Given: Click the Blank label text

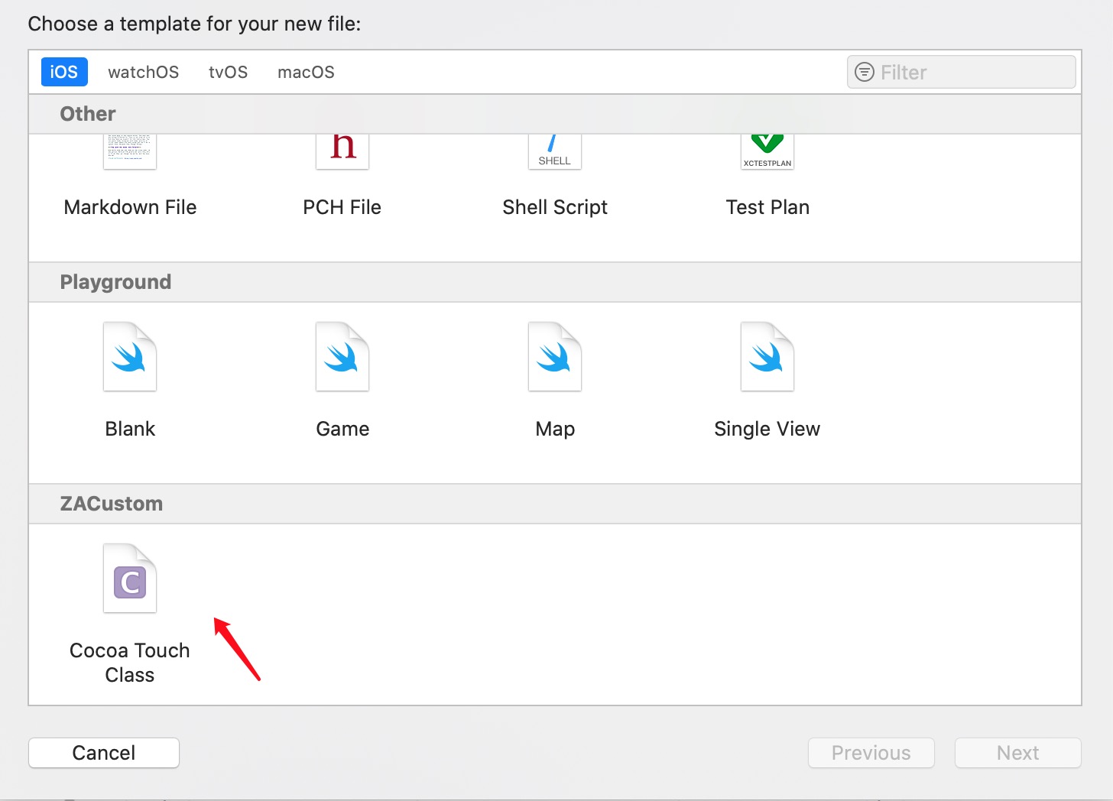Looking at the screenshot, I should (x=130, y=429).
